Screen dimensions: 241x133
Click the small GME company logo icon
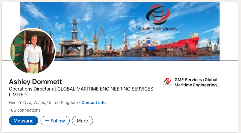[x=168, y=82]
